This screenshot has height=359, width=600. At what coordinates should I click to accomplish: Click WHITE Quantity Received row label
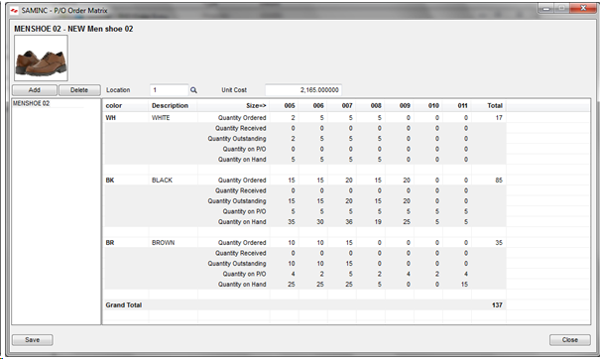[x=240, y=128]
